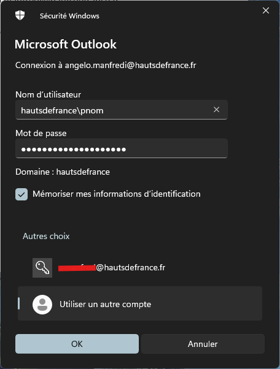Collapse the Autres choix section
Image resolution: width=280 pixels, height=369 pixels.
click(46, 236)
